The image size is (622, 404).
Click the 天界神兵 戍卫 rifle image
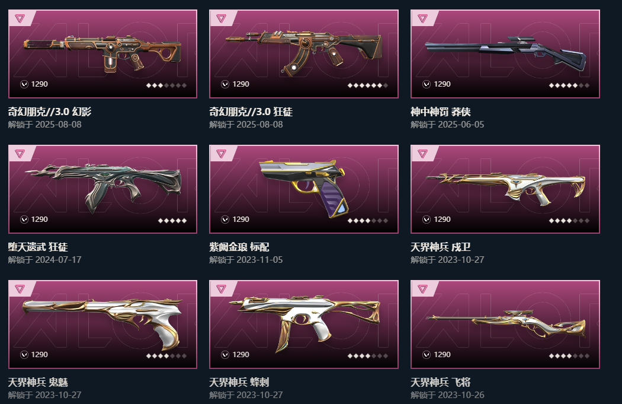[x=505, y=189]
